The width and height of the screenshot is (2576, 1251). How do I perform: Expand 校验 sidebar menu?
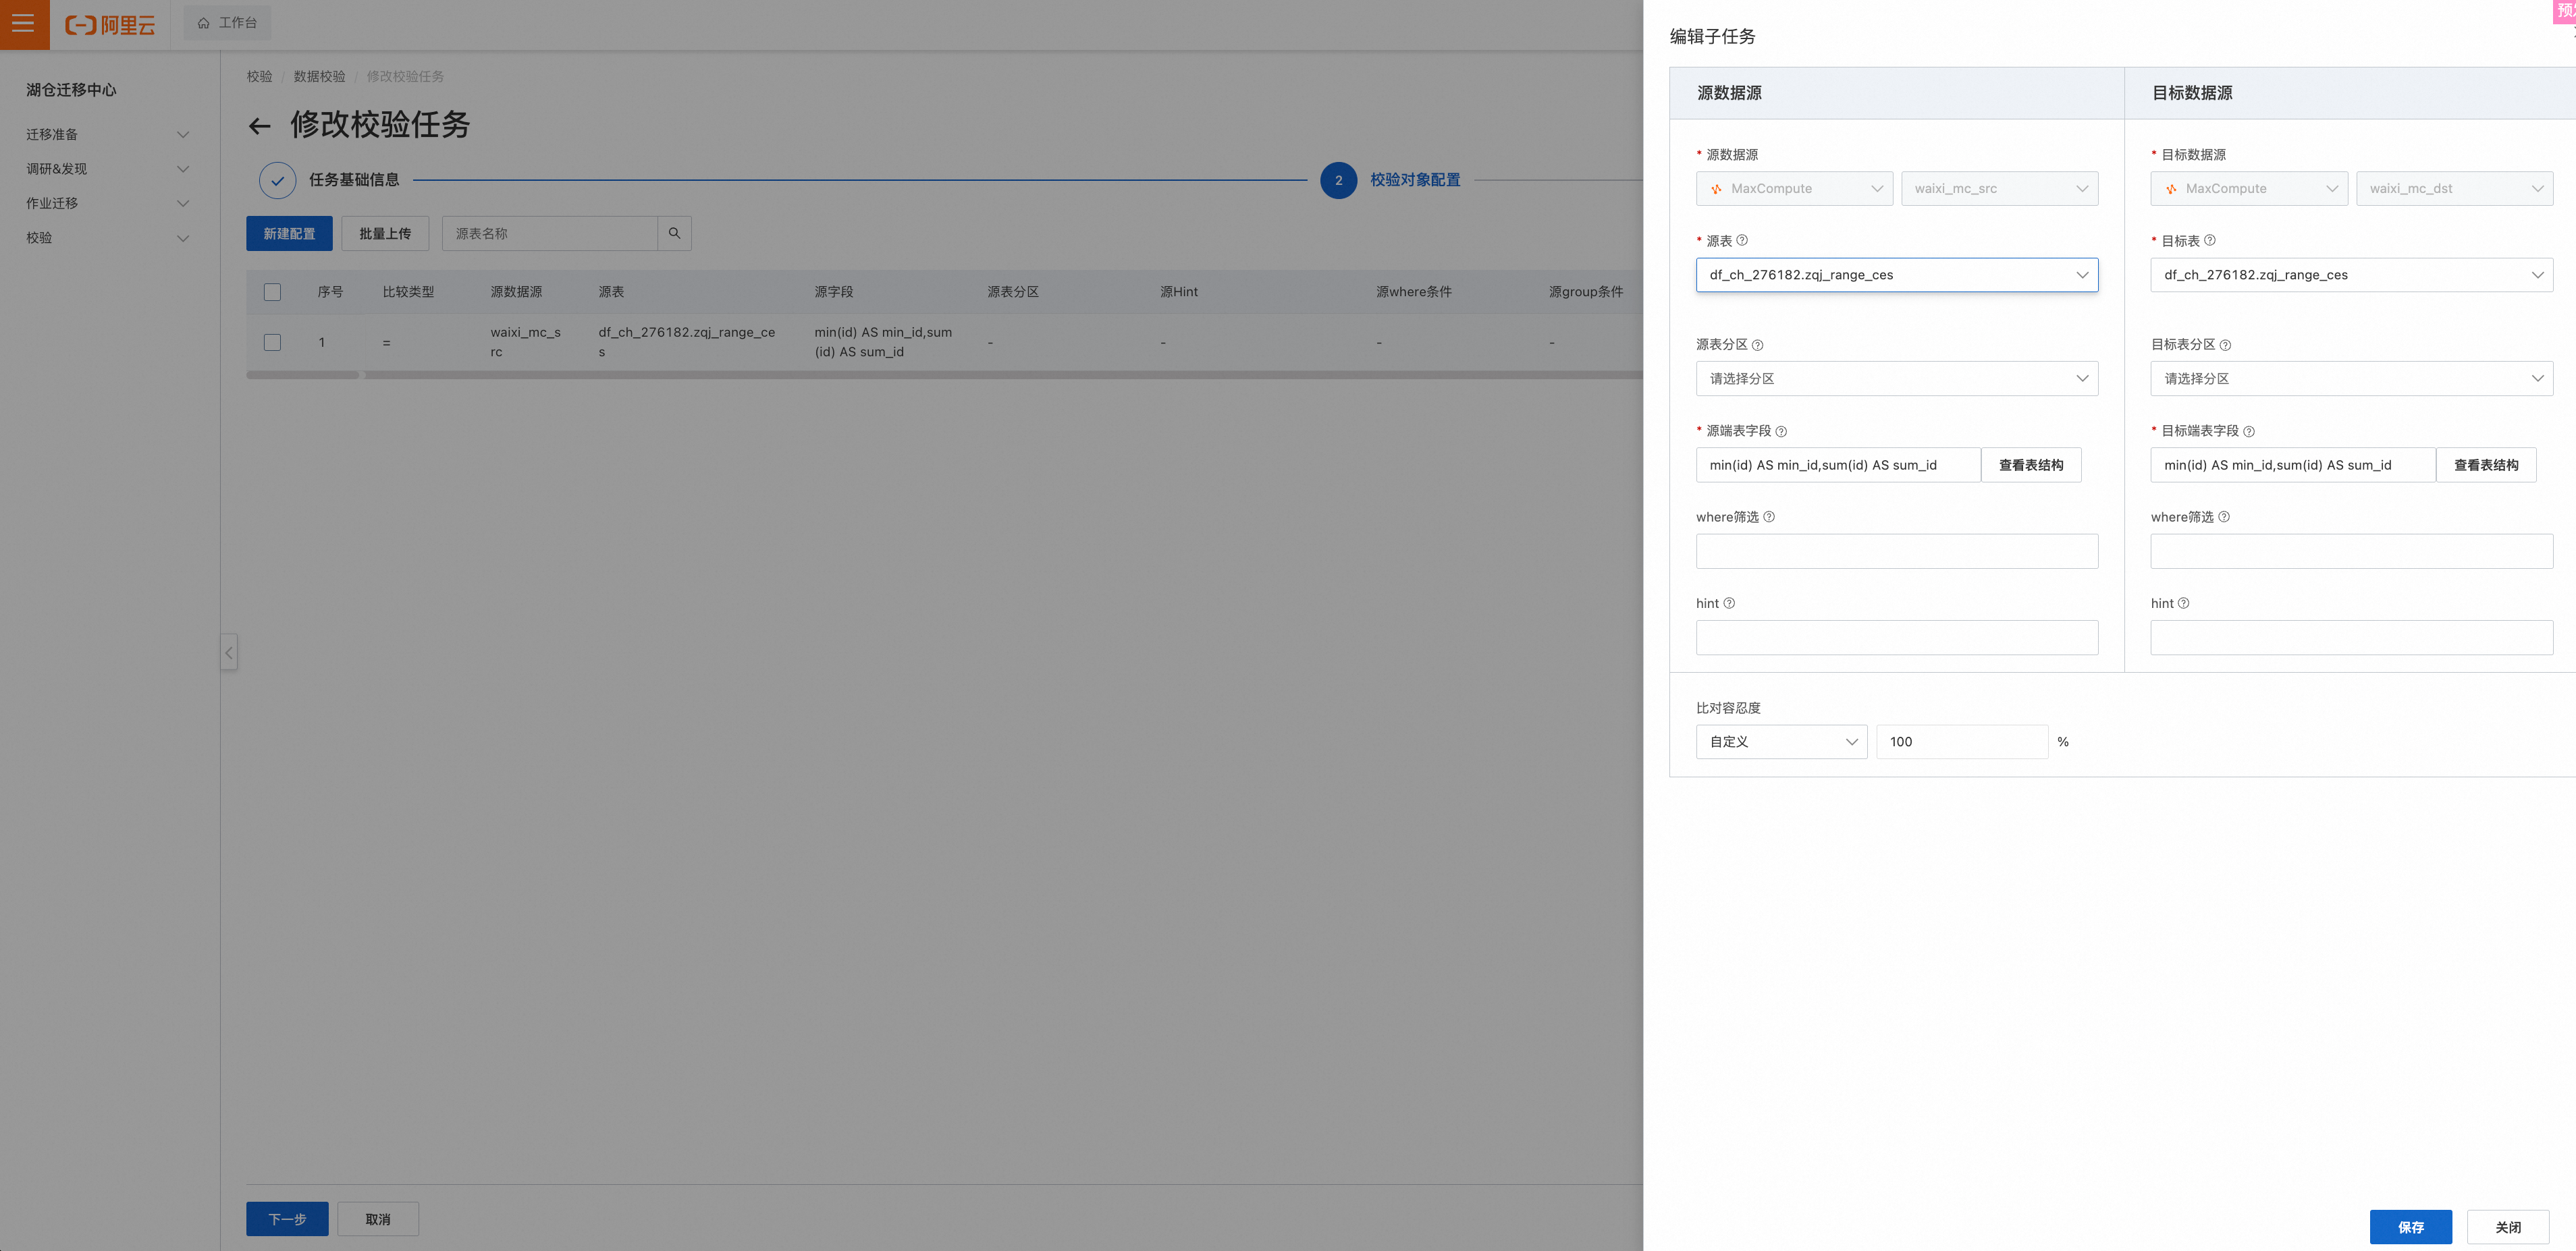click(108, 238)
